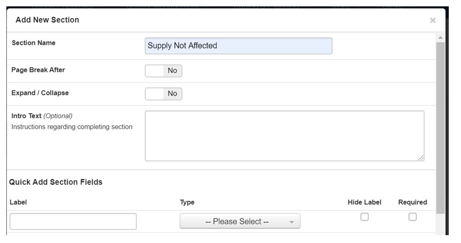Focus the Section Name text field
The width and height of the screenshot is (461, 243).
pyautogui.click(x=239, y=46)
